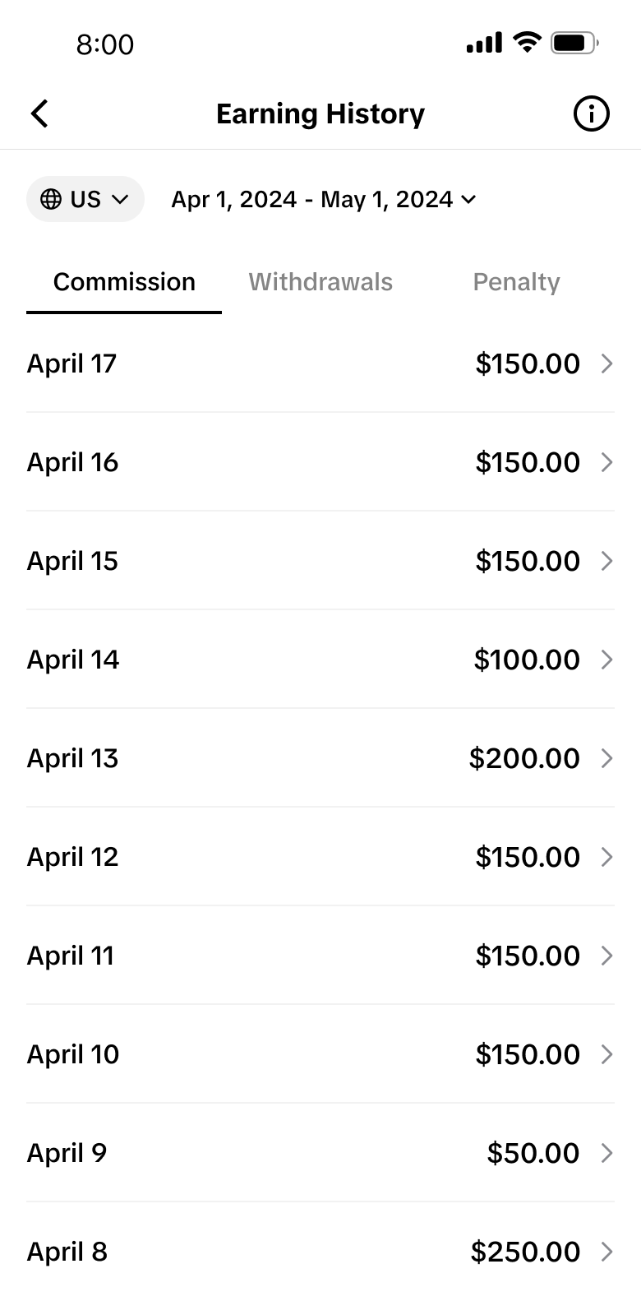Open the April 10 earnings row
This screenshot has width=641, height=1301.
tap(320, 1054)
